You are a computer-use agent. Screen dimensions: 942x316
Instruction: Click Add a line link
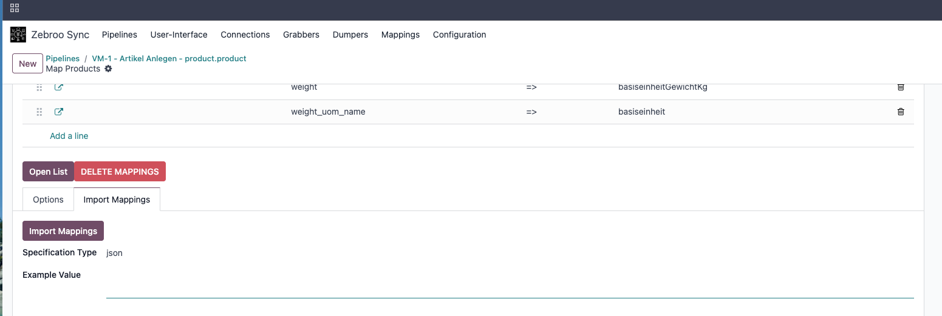[x=69, y=136]
